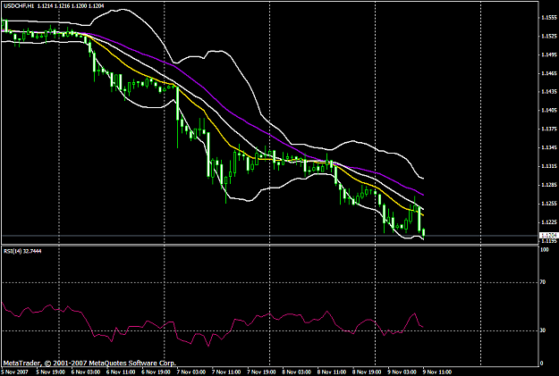559x376 pixels.
Task: Click the RSI scale value 0
Action: tap(542, 363)
